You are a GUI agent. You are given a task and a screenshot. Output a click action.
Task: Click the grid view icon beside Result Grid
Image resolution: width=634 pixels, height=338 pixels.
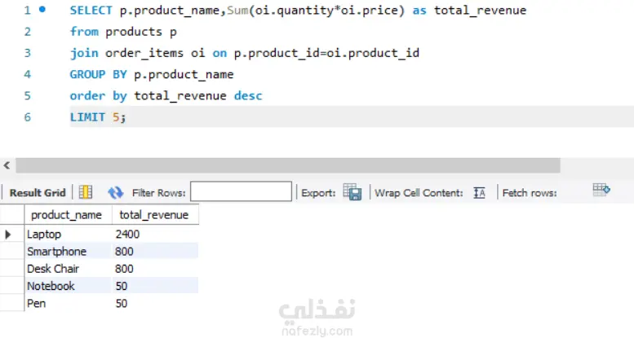tap(86, 193)
